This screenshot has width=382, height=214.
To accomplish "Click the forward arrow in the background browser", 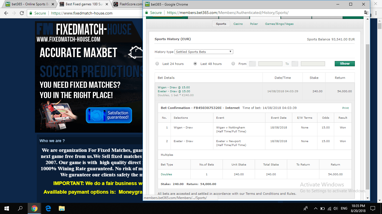I will click(14, 13).
